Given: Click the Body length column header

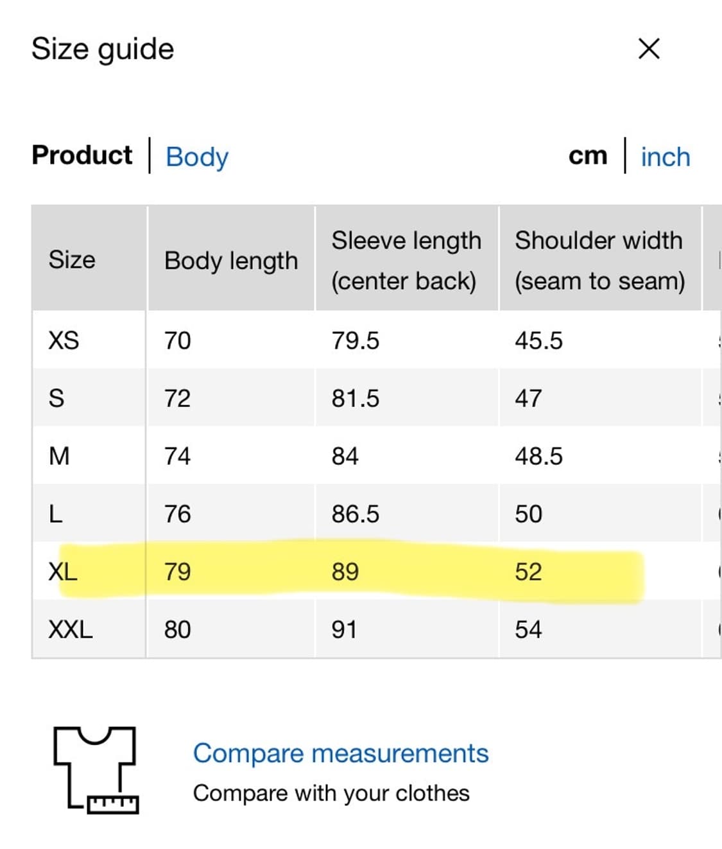Looking at the screenshot, I should (x=232, y=260).
